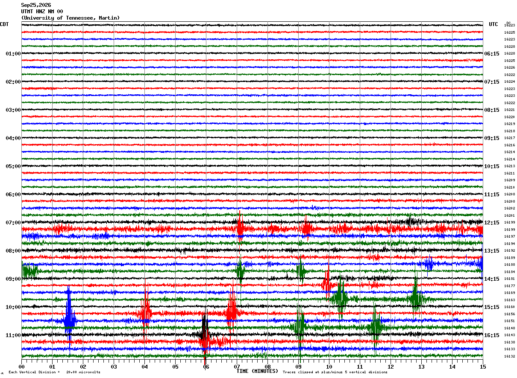Click the TIME (MINUTES) axis title

tap(257, 371)
